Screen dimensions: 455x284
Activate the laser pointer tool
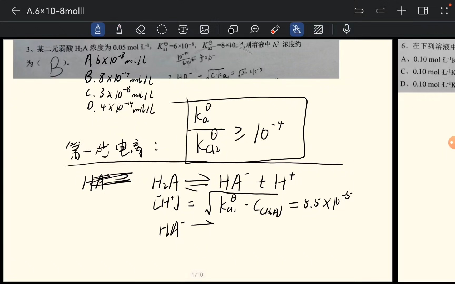coord(275,29)
